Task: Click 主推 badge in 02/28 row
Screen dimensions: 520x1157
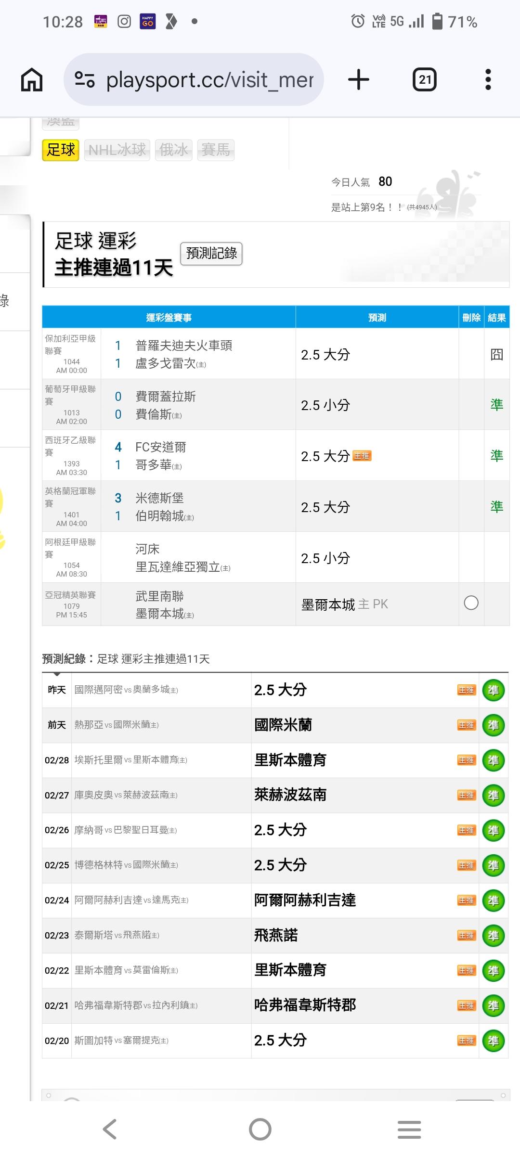Action: (x=466, y=760)
